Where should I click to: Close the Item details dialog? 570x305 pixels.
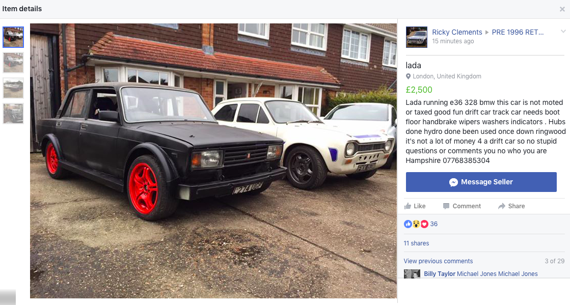coord(562,9)
